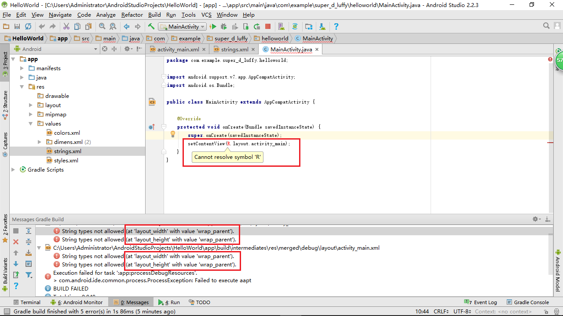Toggle the Build Variants tool window

pos(5,274)
